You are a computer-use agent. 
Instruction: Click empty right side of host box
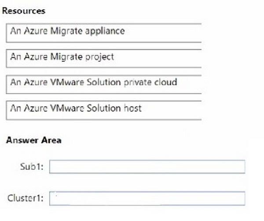172,110
